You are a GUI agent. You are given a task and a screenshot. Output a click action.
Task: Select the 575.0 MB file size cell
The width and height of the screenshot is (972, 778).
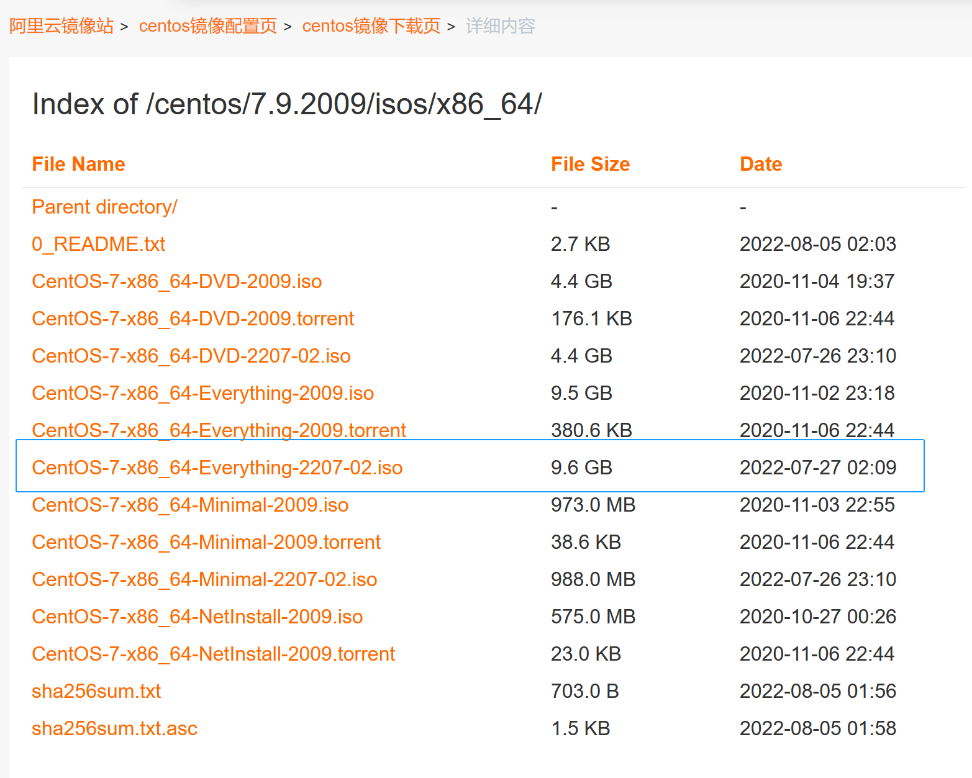point(593,617)
